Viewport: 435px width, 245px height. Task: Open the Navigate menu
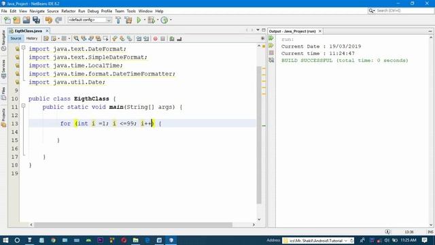(37, 11)
